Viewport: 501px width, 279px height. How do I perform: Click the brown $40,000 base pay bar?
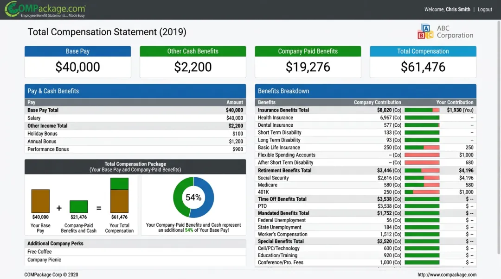[x=40, y=201]
